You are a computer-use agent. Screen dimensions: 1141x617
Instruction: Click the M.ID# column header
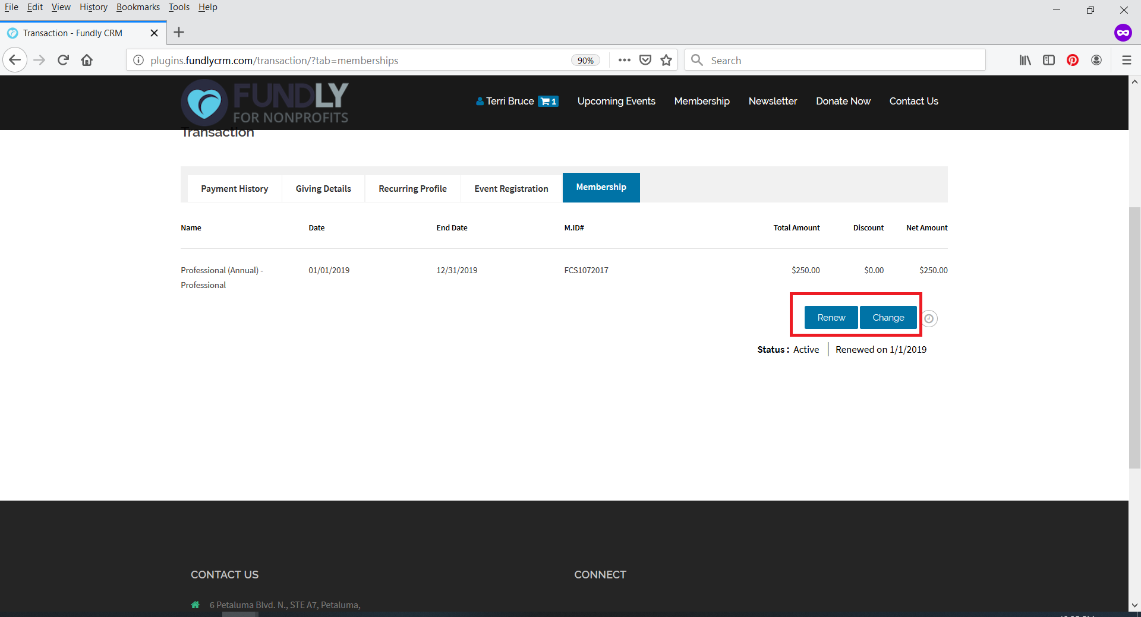coord(574,228)
